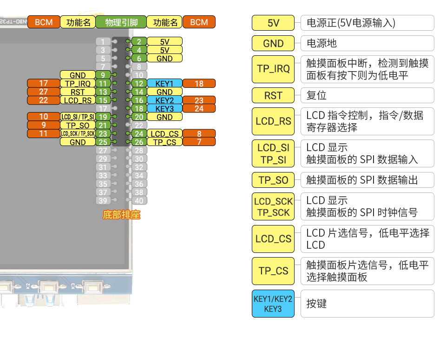Click BCM number 7 orange badge

tap(199, 142)
